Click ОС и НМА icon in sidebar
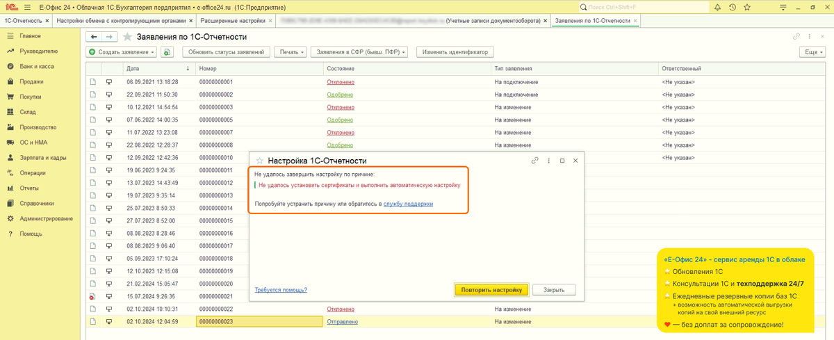The height and width of the screenshot is (340, 834). click(x=10, y=143)
